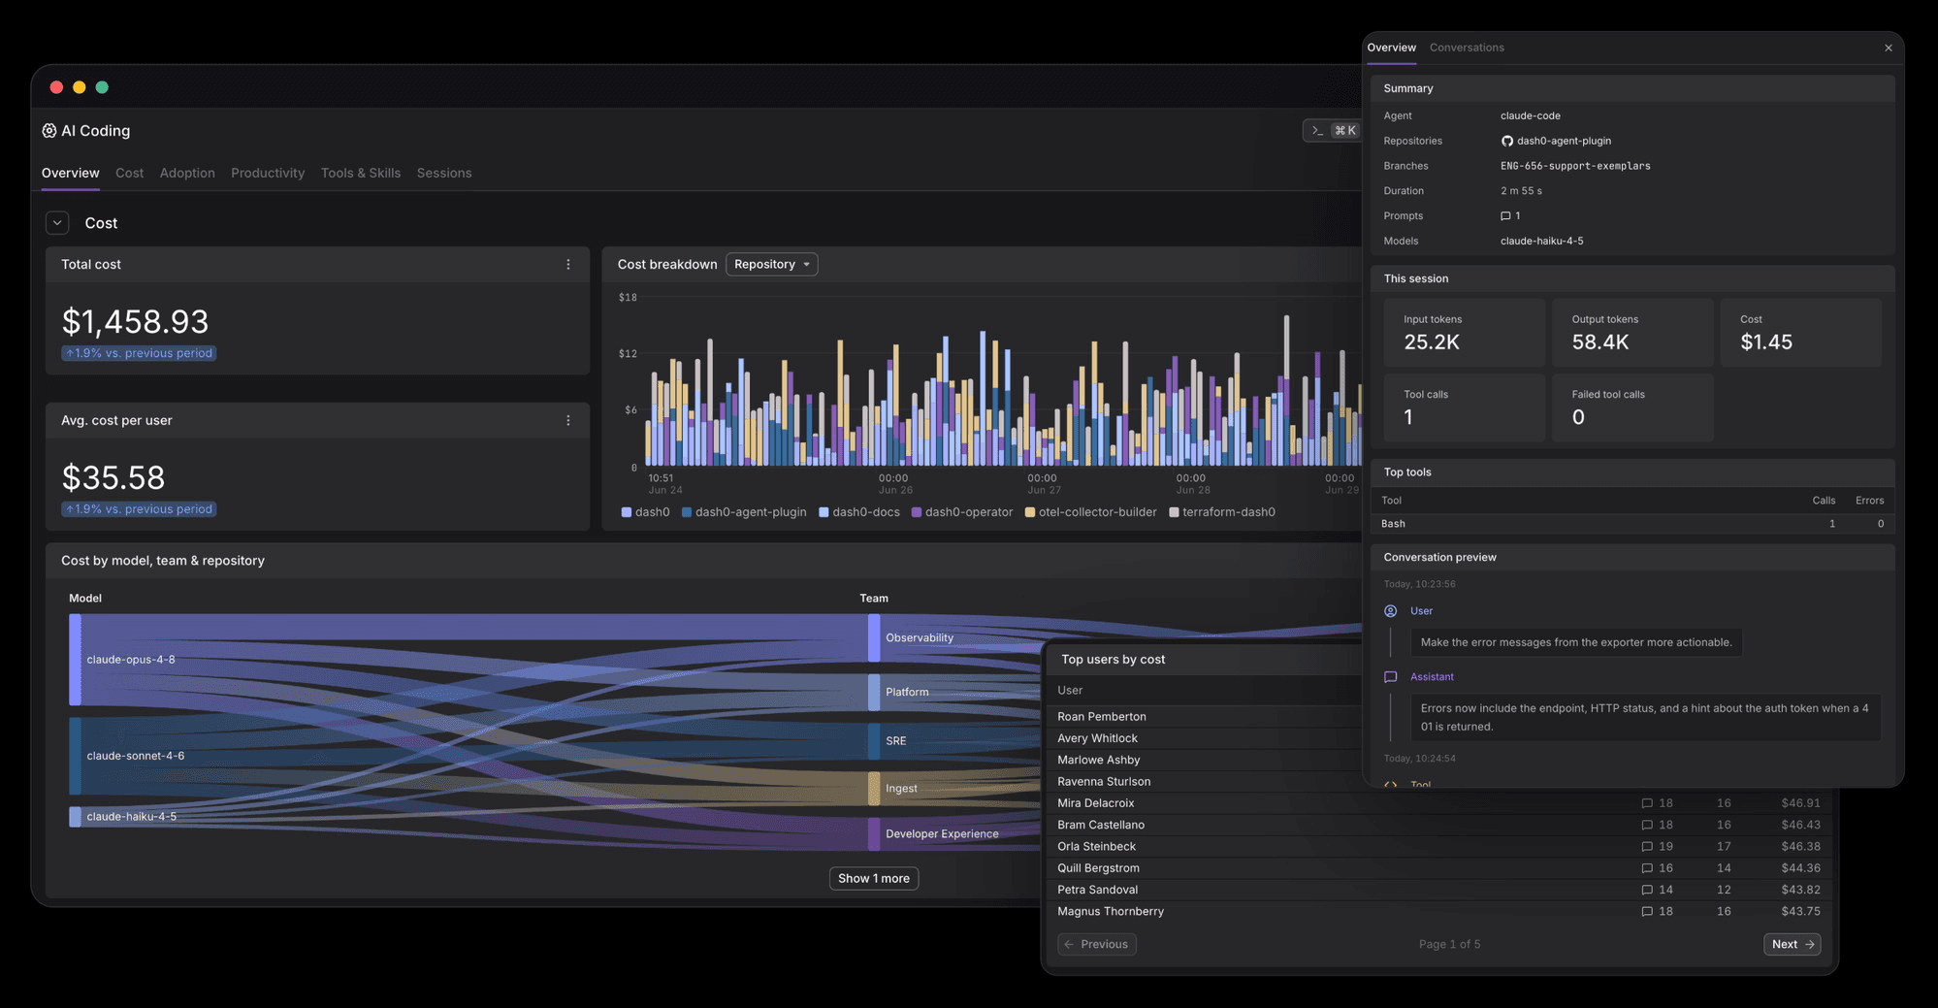Viewport: 1938px width, 1008px height.
Task: Toggle the dash0-operator legend entry
Action: 962,513
